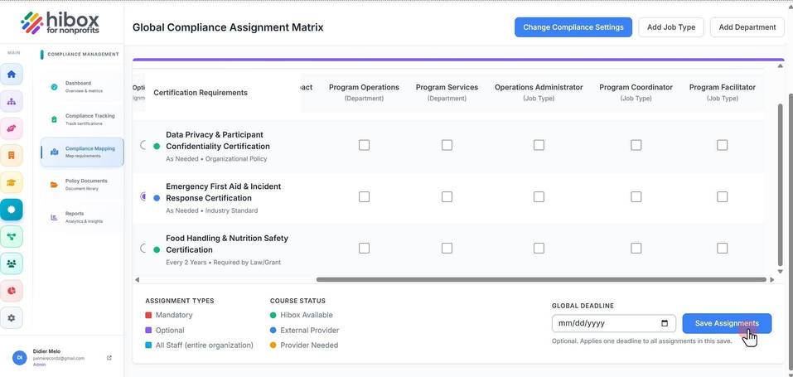The height and width of the screenshot is (377, 793).
Task: Click the red Mandatory legend swatch
Action: (148, 315)
